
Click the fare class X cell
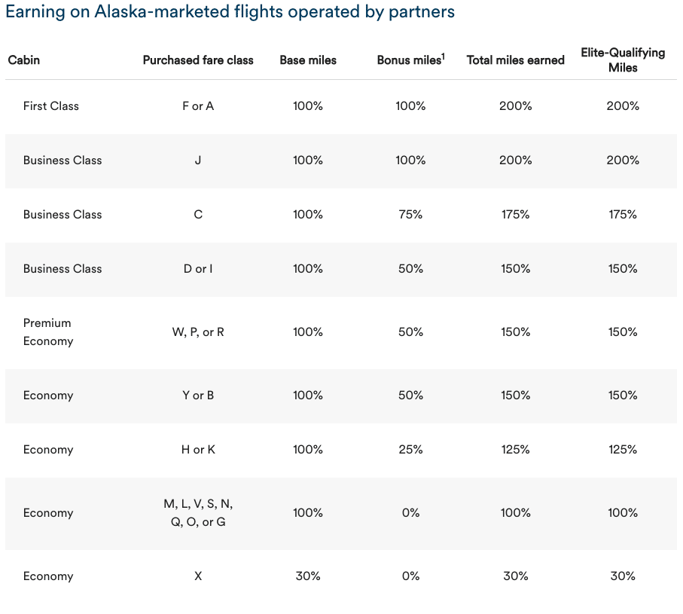click(198, 576)
